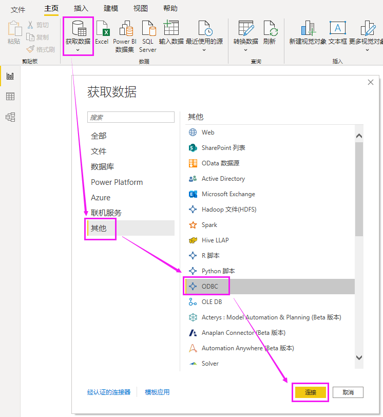The image size is (383, 417).
Task: Select the Web connector
Action: pyautogui.click(x=270, y=132)
